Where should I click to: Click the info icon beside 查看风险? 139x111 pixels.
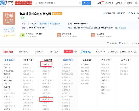tap(75, 52)
